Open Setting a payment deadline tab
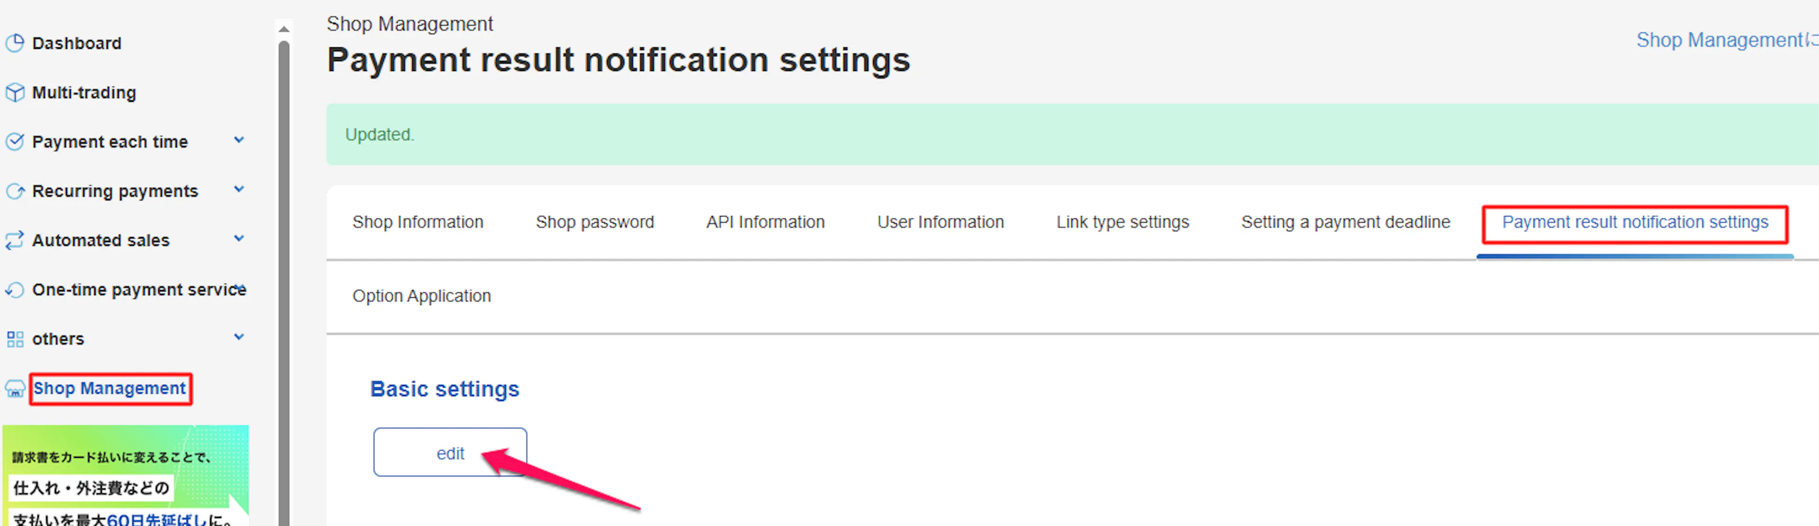This screenshot has width=1819, height=526. 1346,223
